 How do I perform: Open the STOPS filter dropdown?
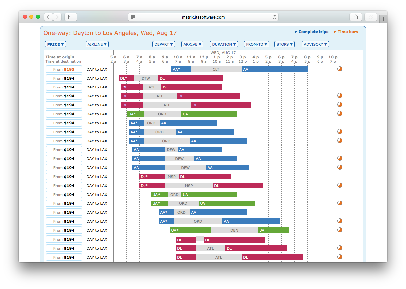pyautogui.click(x=284, y=44)
